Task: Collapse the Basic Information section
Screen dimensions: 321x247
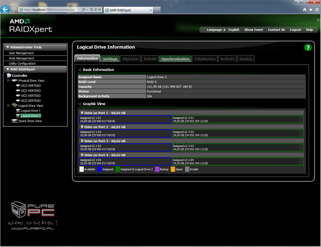Action: click(x=80, y=70)
